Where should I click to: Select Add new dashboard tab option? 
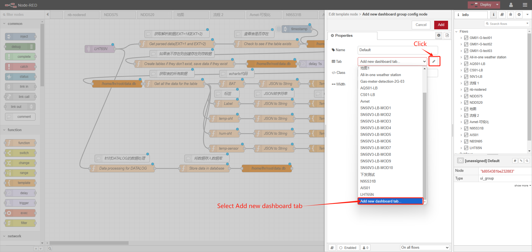(x=390, y=201)
